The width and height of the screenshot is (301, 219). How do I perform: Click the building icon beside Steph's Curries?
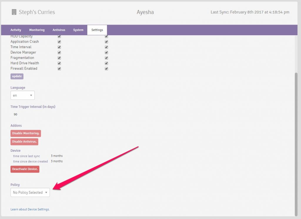[x=14, y=12]
